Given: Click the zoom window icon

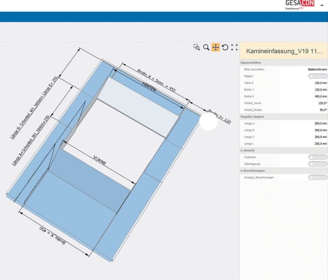Looking at the screenshot, I should click(197, 47).
